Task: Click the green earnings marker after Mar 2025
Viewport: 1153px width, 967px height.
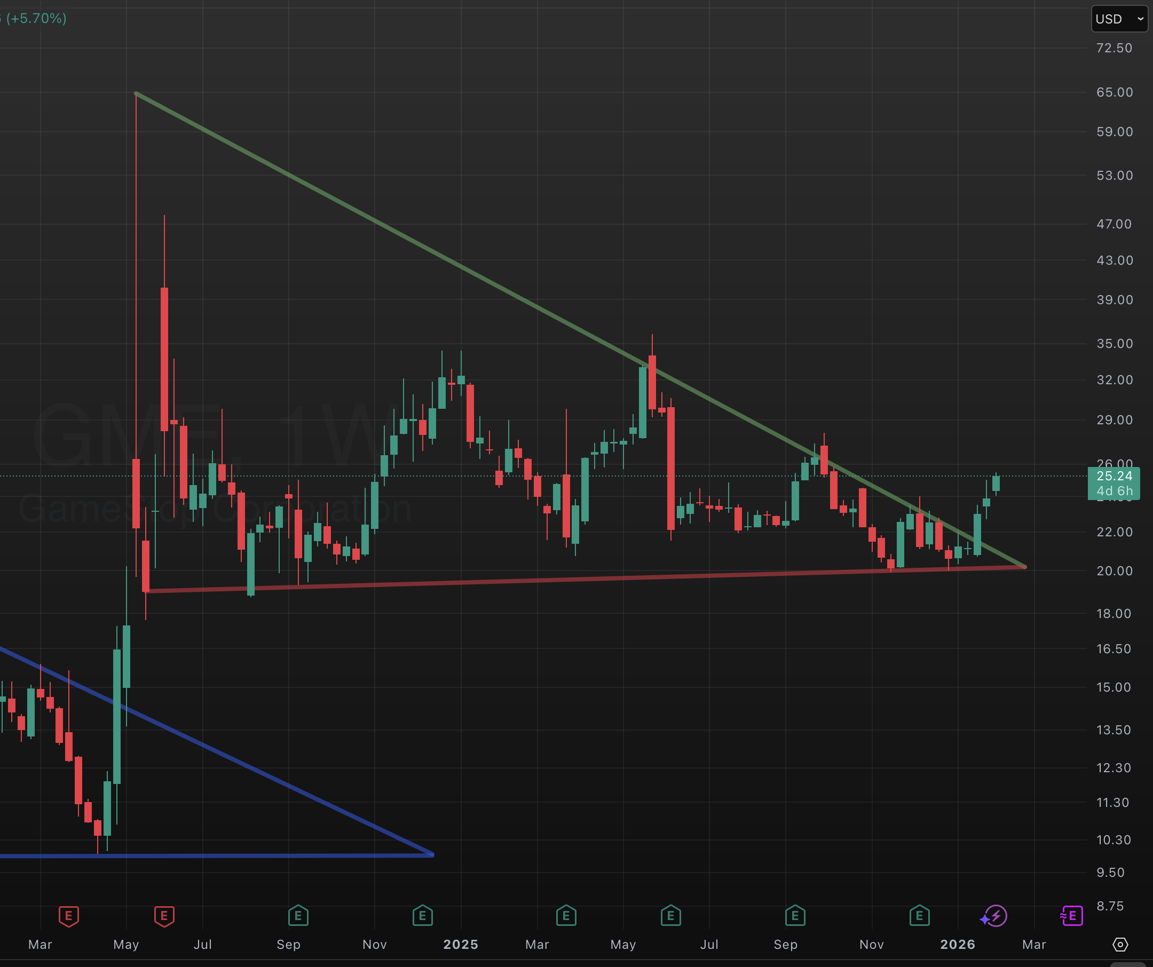Action: (x=566, y=915)
